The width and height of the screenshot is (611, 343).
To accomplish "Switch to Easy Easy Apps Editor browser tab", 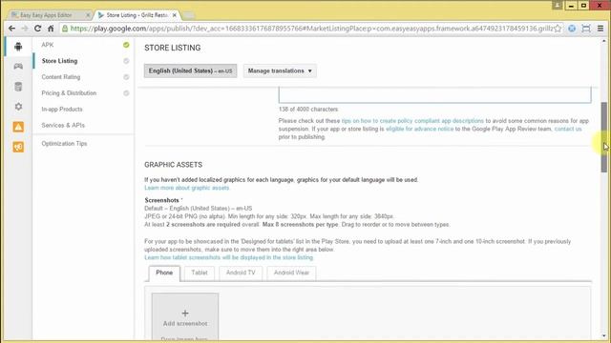I will coord(50,15).
